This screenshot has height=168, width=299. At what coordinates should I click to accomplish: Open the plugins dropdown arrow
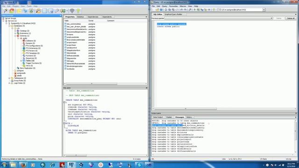[67, 11]
